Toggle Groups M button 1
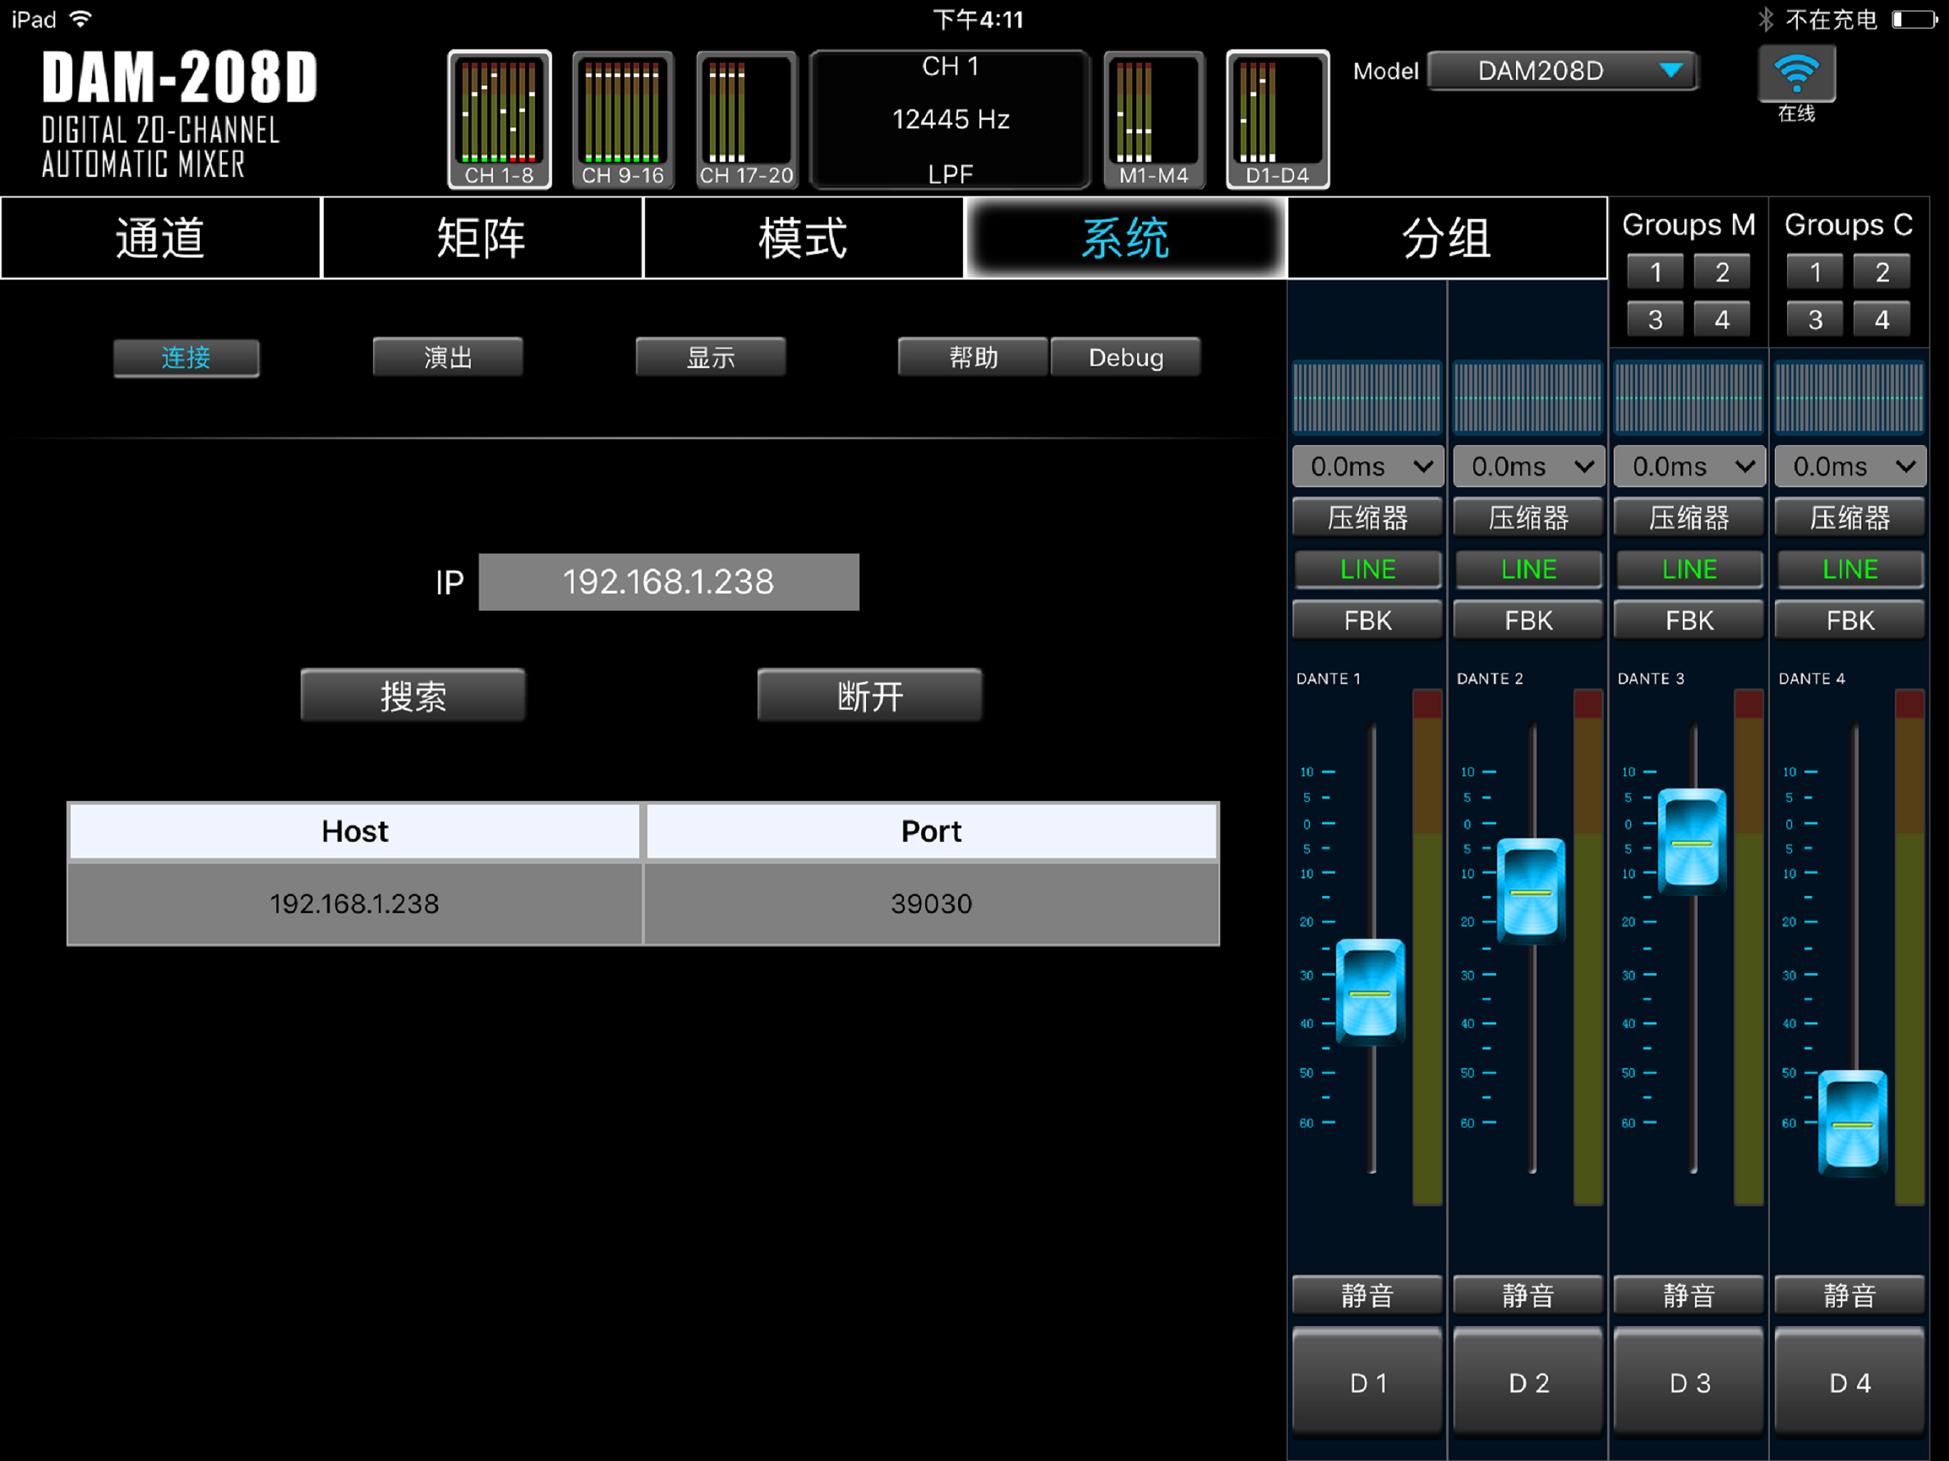Screen dimensions: 1949x1461 (1656, 271)
